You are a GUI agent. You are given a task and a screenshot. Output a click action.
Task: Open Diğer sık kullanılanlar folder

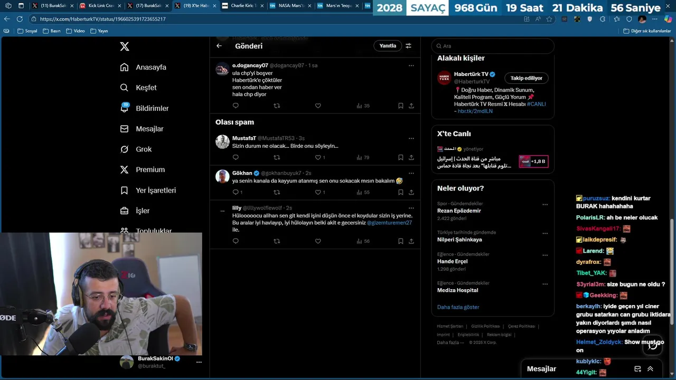pyautogui.click(x=647, y=31)
